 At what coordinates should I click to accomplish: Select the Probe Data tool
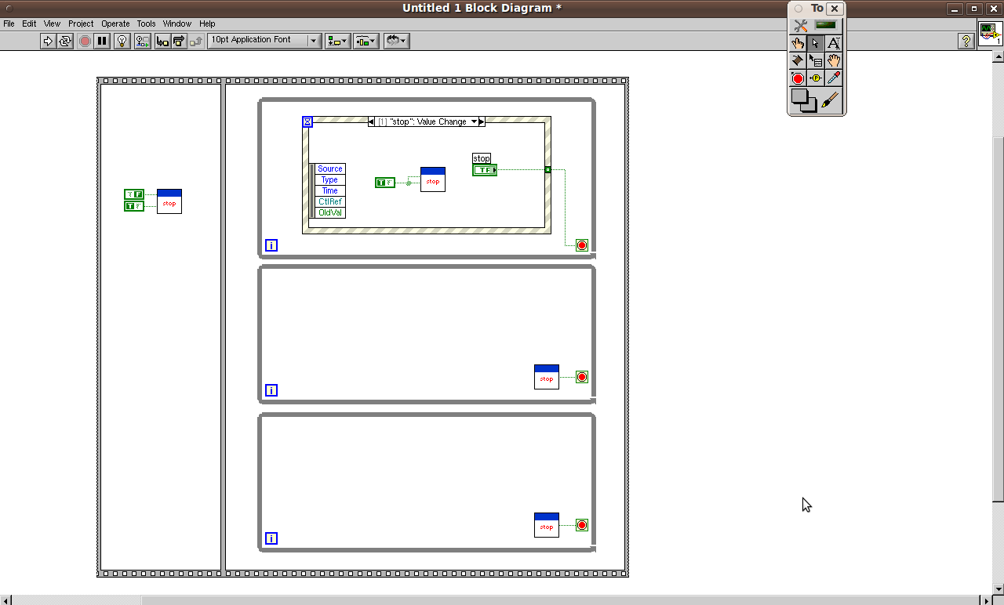pos(816,78)
